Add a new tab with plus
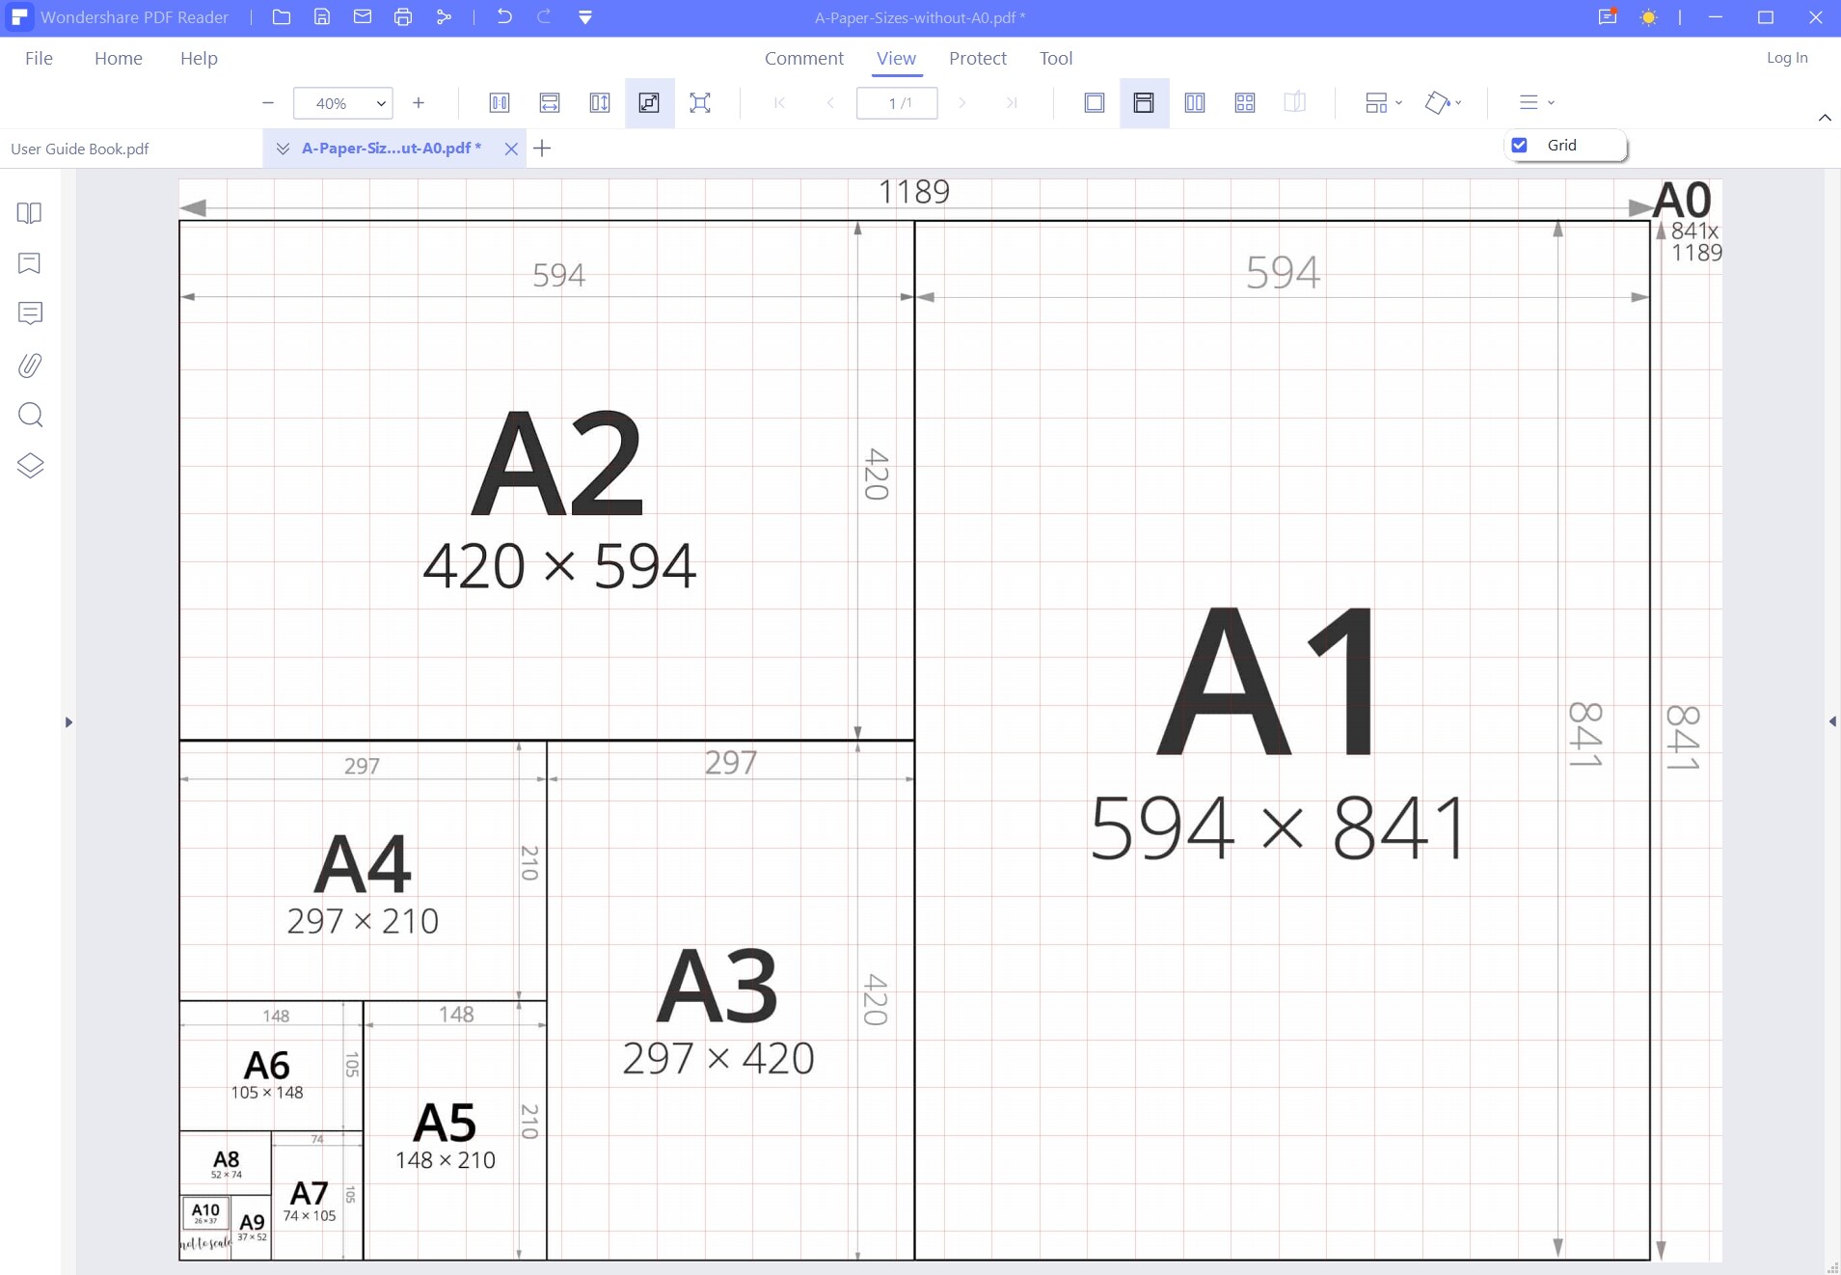This screenshot has height=1275, width=1841. click(542, 149)
